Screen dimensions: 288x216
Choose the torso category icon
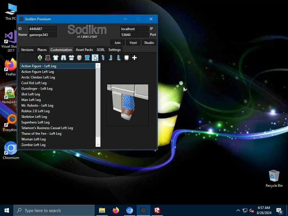(87, 58)
